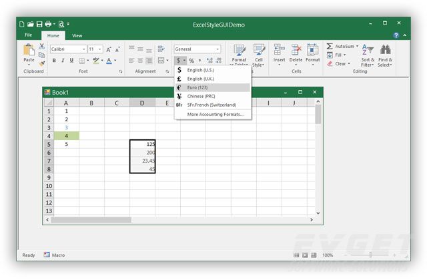The image size is (427, 280).
Task: Toggle Middle Align button
Action: coord(140,49)
